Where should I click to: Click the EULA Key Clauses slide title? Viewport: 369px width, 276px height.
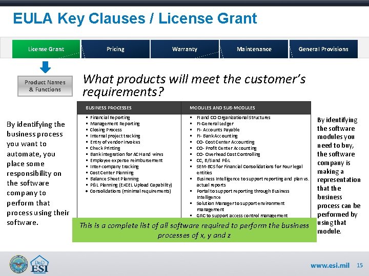135,18
